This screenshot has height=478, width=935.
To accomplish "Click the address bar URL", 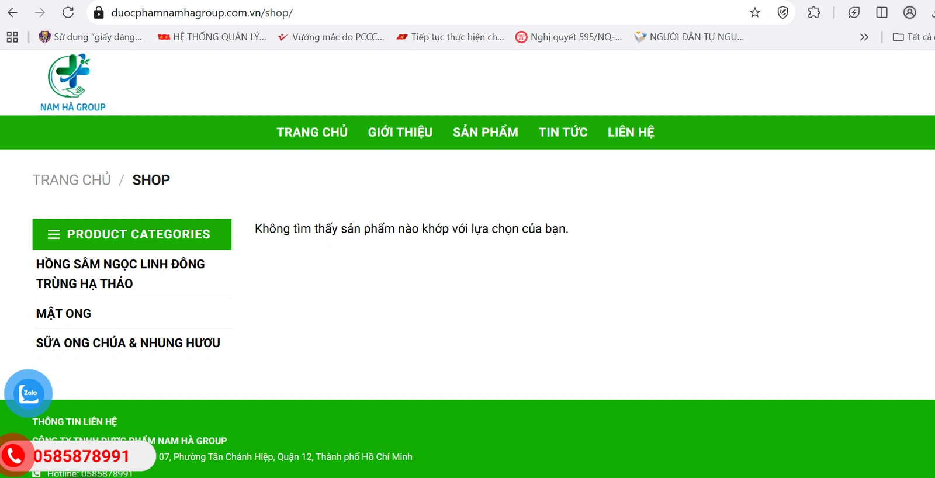I will (x=202, y=12).
